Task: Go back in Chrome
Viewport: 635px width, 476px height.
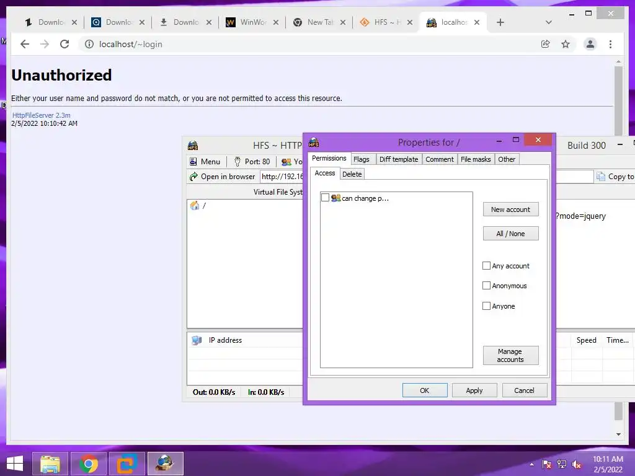Action: tap(25, 44)
